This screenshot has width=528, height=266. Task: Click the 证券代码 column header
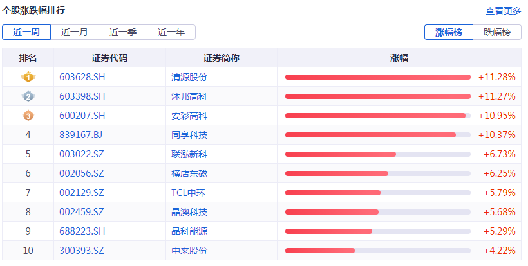pos(109,58)
